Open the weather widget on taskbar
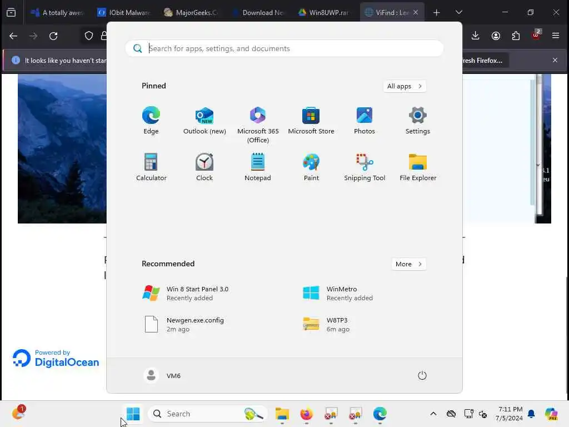569x427 pixels. click(x=18, y=413)
